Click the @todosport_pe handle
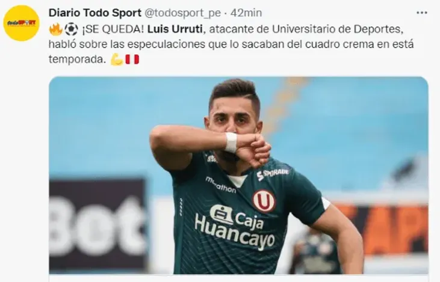440x282 pixels. 182,13
